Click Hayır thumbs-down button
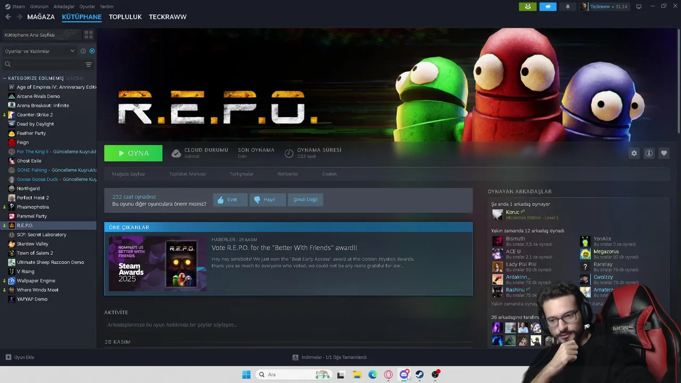The image size is (681, 383). (268, 199)
